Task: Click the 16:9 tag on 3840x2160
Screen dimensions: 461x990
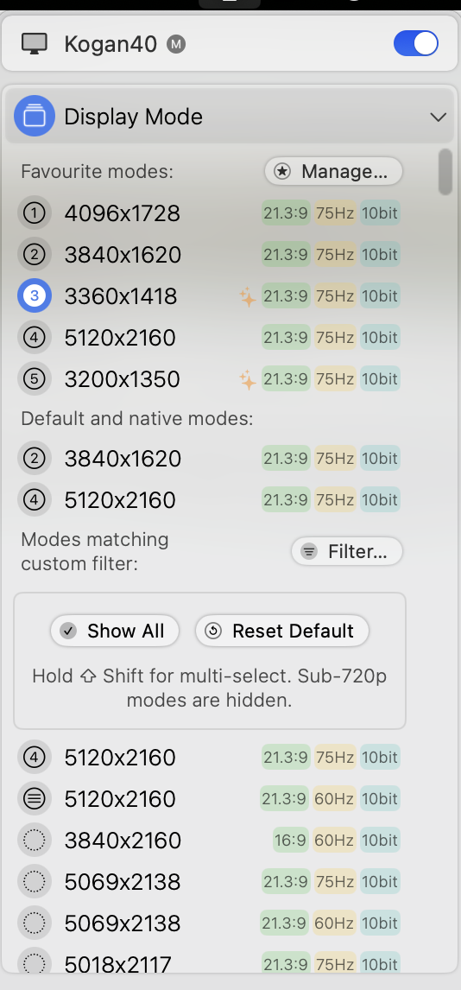Action: (291, 841)
